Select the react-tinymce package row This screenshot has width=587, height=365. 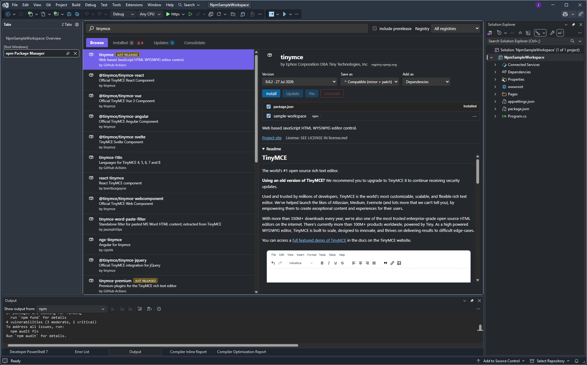169,183
